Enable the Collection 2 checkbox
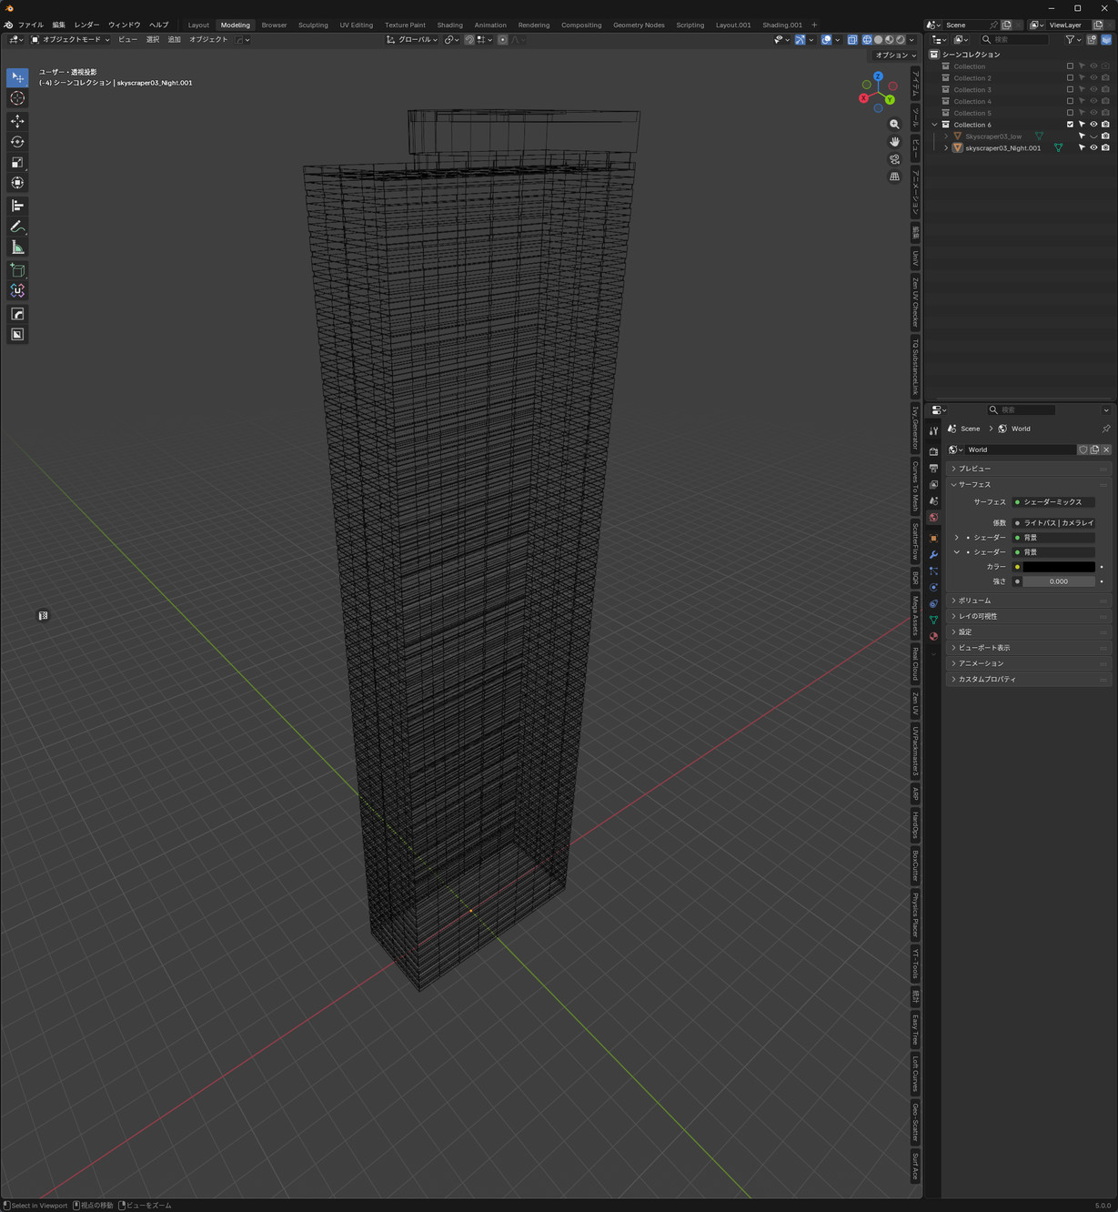Screen dimensions: 1118x1212 1070,78
